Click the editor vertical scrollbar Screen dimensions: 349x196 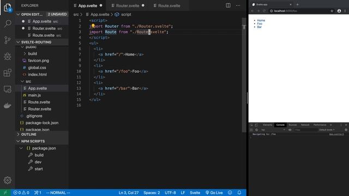tap(244, 76)
